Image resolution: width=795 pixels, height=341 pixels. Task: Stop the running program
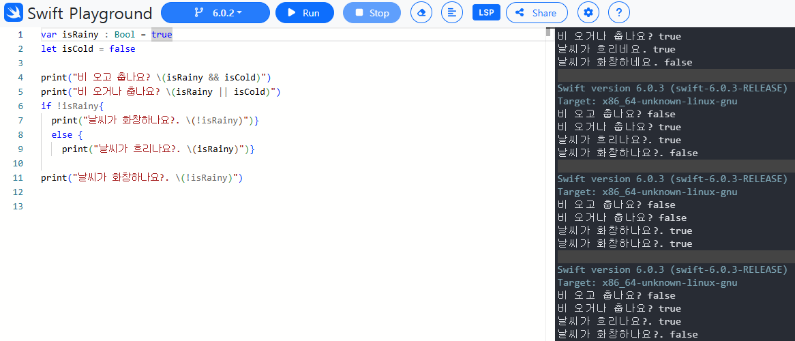372,13
